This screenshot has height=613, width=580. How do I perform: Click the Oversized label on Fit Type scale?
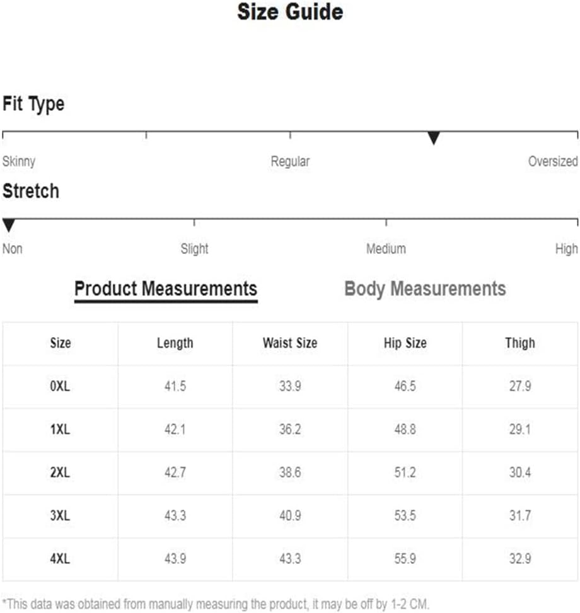pyautogui.click(x=553, y=161)
